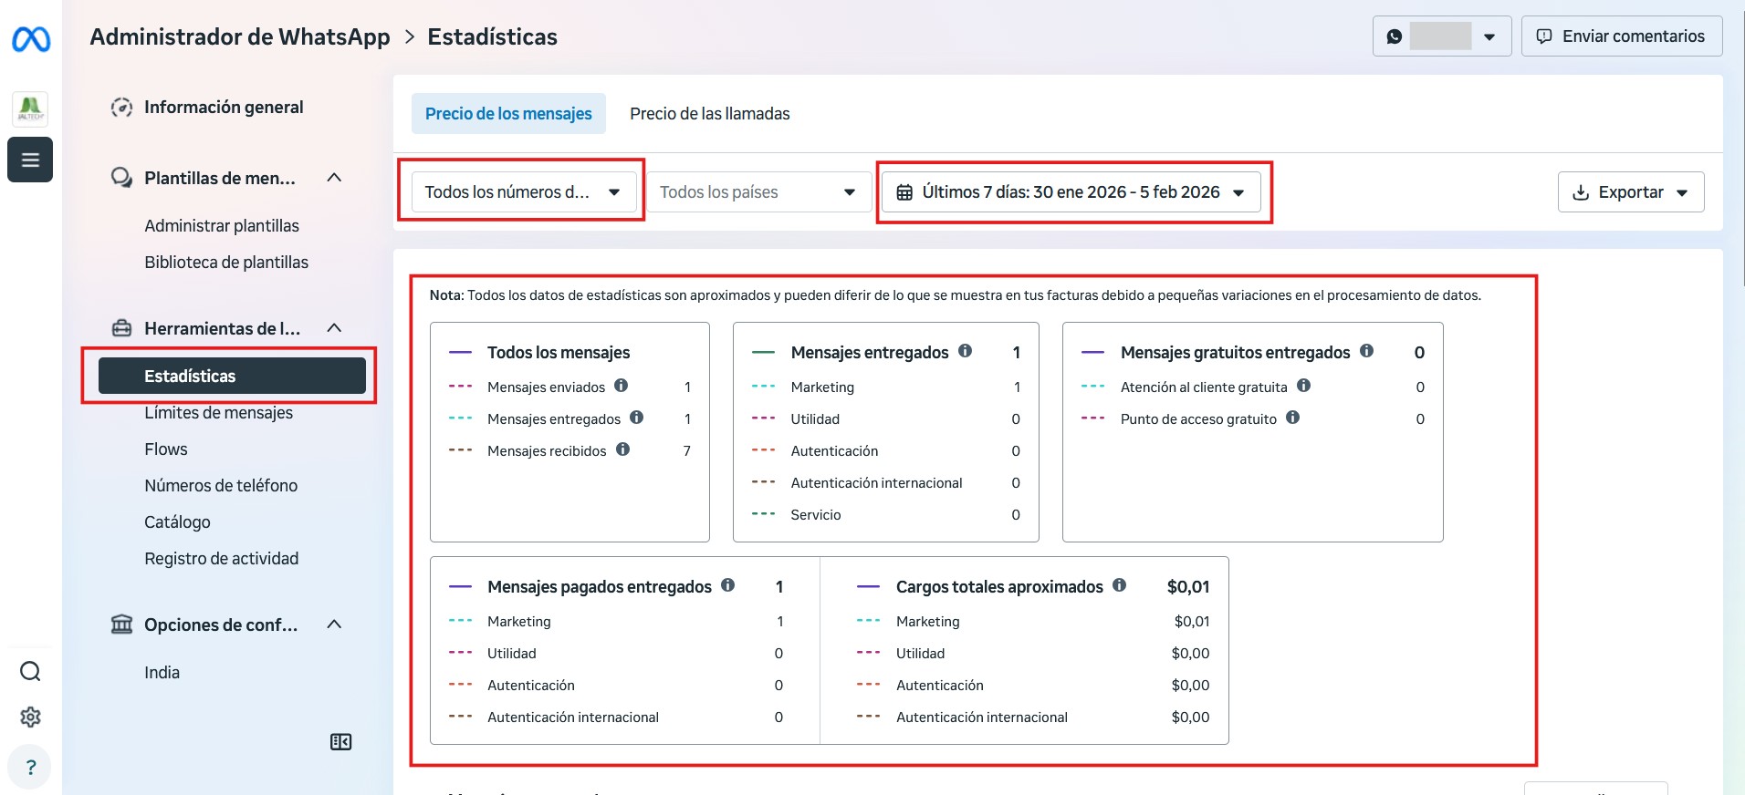1745x795 pixels.
Task: Open settings gear icon
Action: 30,718
